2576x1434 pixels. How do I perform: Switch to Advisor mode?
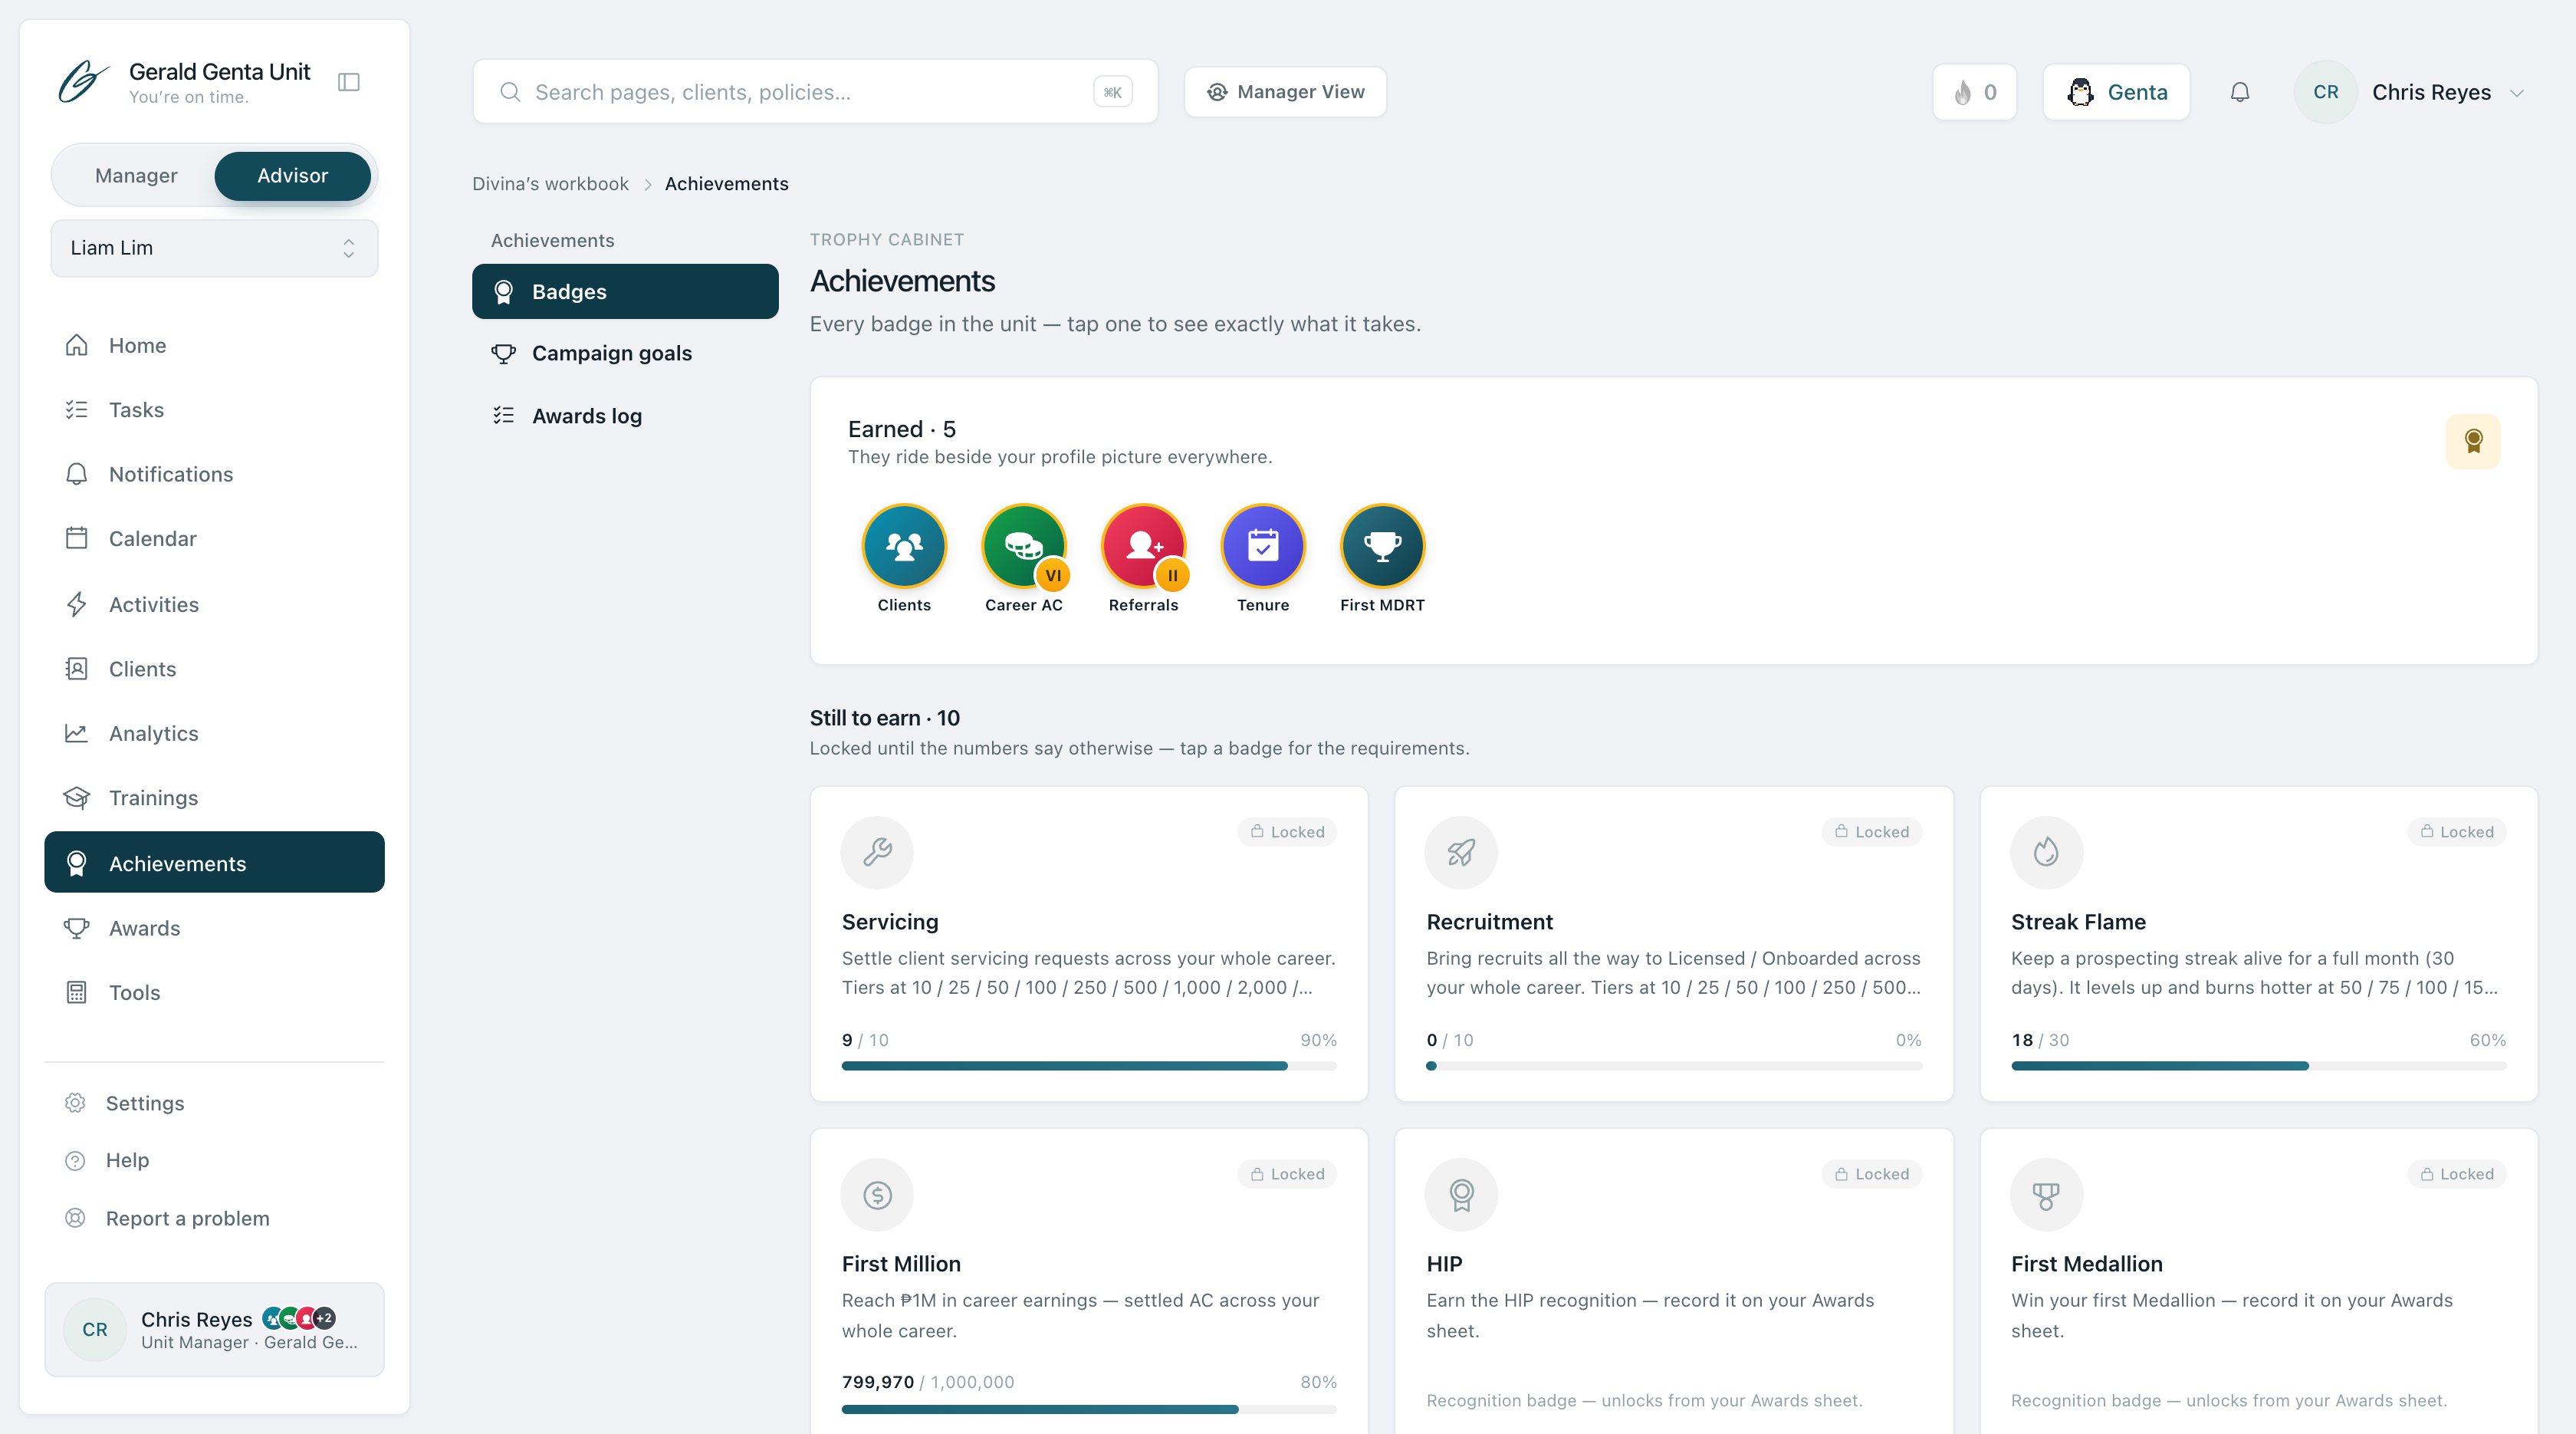(292, 176)
